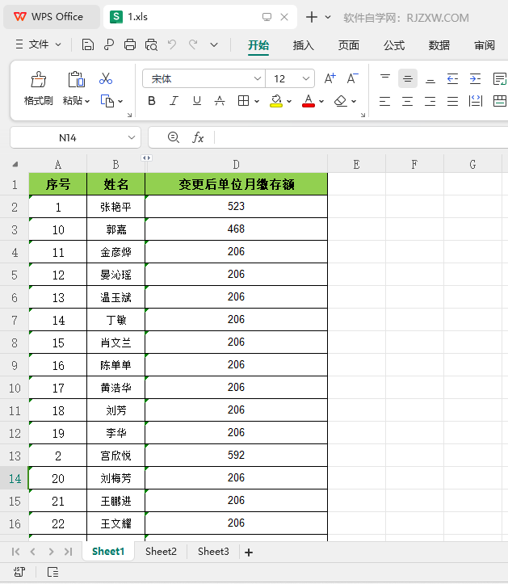
Task: Click the Select All corner triangle
Action: (15, 164)
